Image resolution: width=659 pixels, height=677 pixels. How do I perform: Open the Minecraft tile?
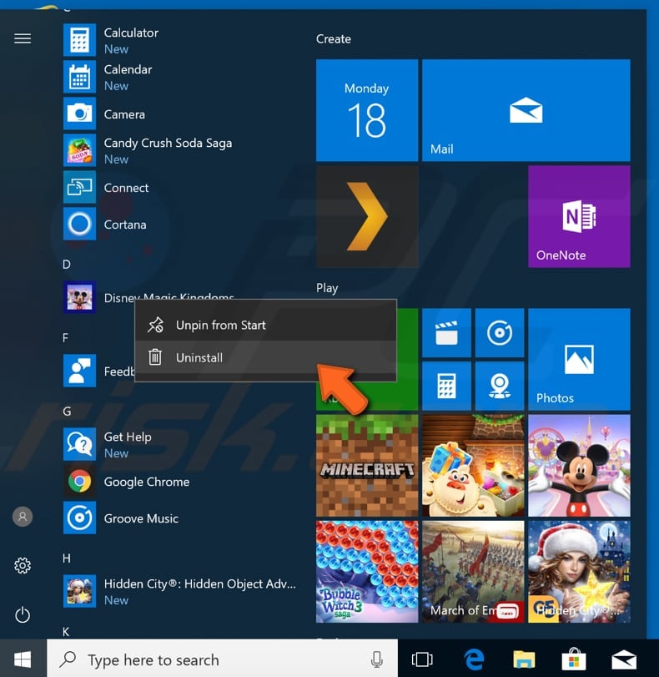coord(367,466)
